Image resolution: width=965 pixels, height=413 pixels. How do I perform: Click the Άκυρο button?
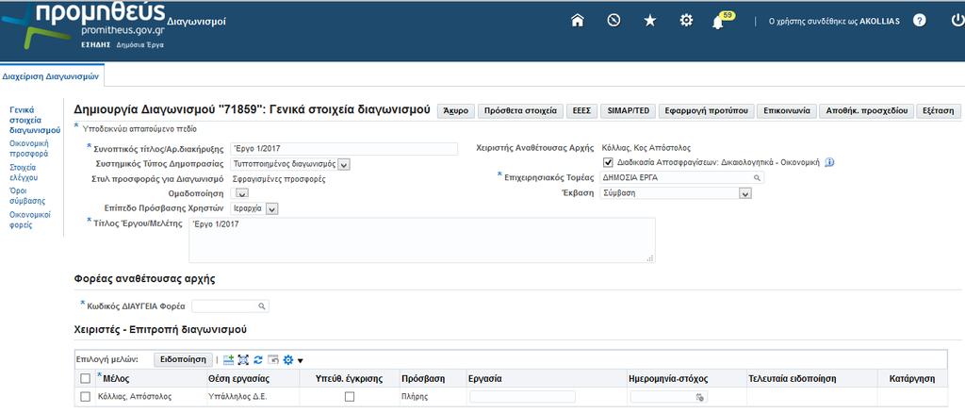click(x=455, y=110)
